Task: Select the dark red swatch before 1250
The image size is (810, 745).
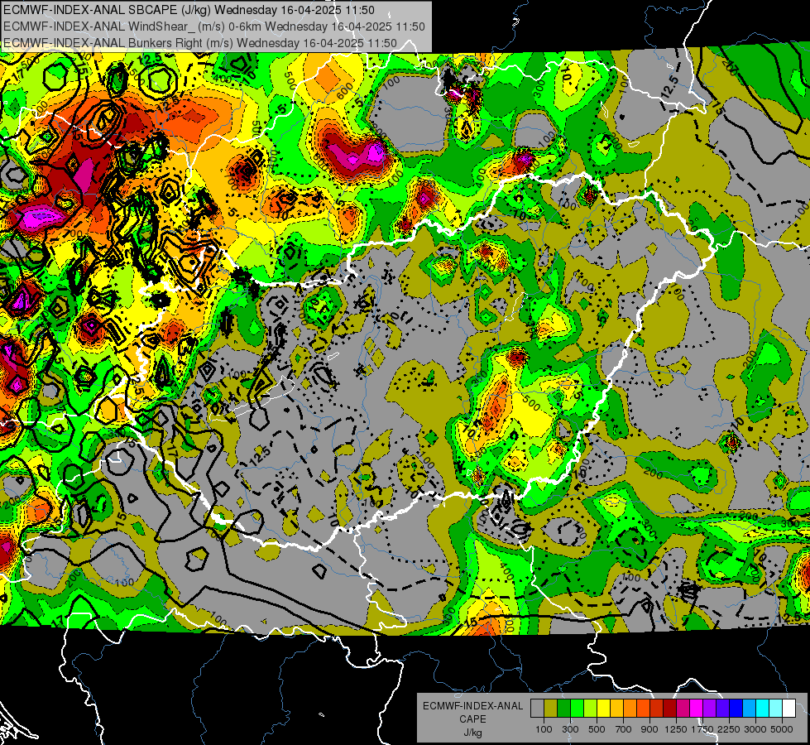Action: click(670, 708)
